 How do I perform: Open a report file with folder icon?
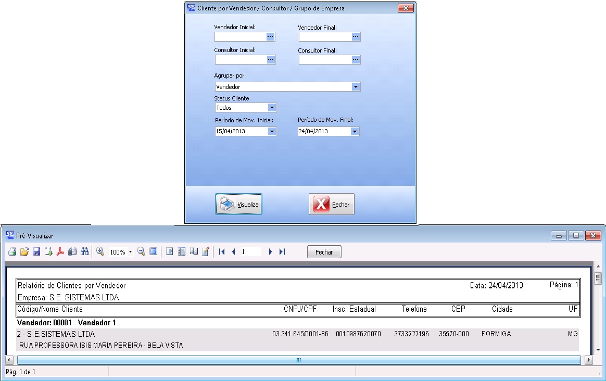tap(24, 252)
